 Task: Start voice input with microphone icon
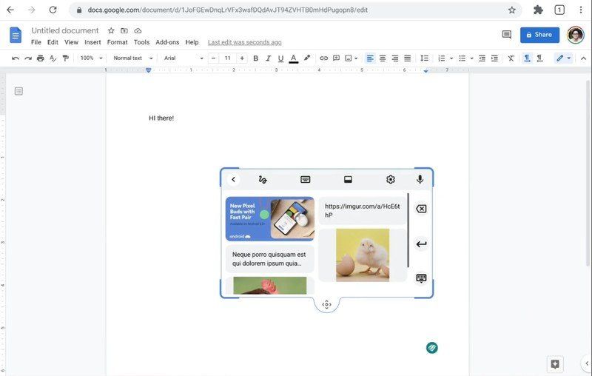[420, 179]
